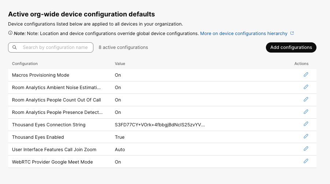This screenshot has width=330, height=184.
Task: Select the Value column header
Action: 120,64
